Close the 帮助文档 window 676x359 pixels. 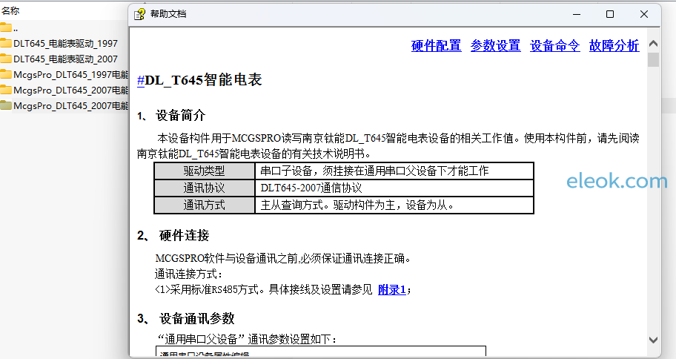click(x=644, y=14)
